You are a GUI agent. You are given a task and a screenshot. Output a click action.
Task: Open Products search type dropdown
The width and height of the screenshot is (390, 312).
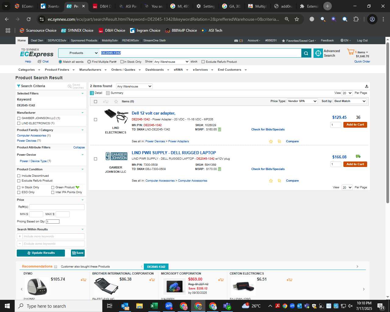[x=79, y=53]
